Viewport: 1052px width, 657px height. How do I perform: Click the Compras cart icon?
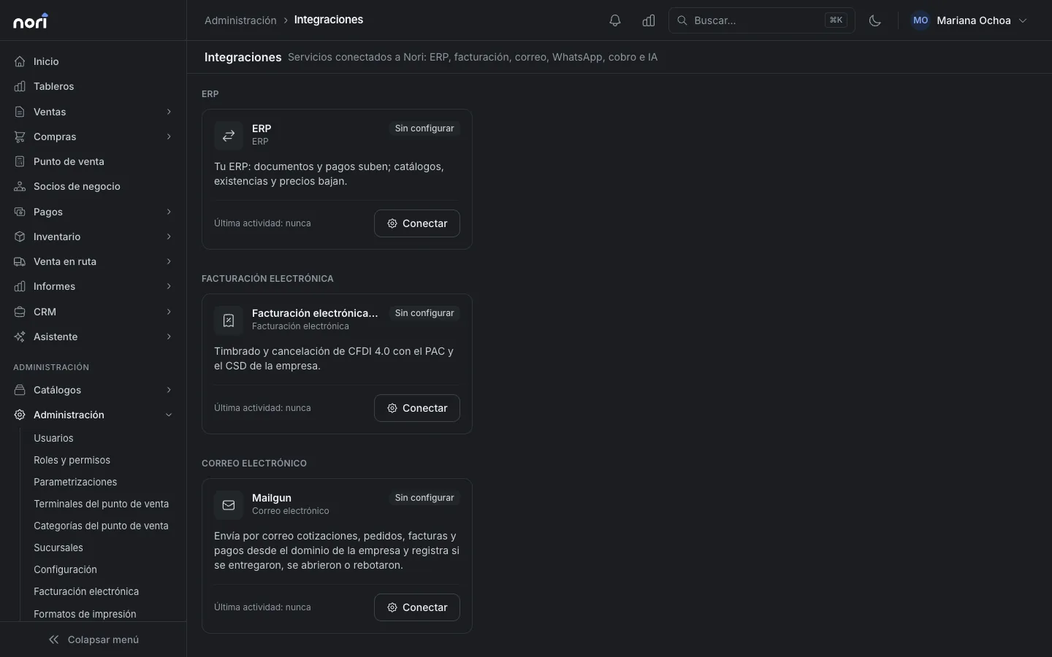pyautogui.click(x=20, y=137)
